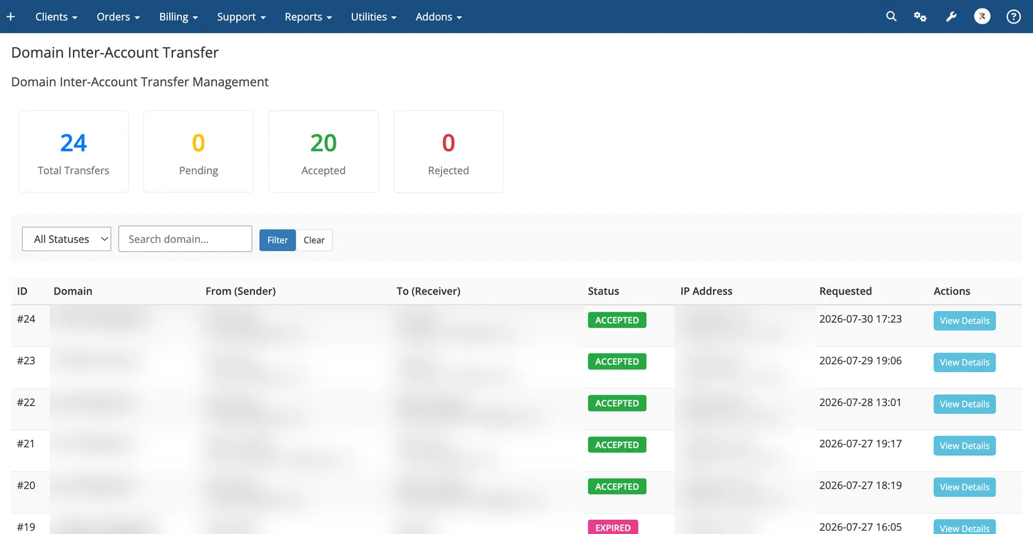The image size is (1033, 534).
Task: Open automation settings gears icon
Action: tap(920, 17)
